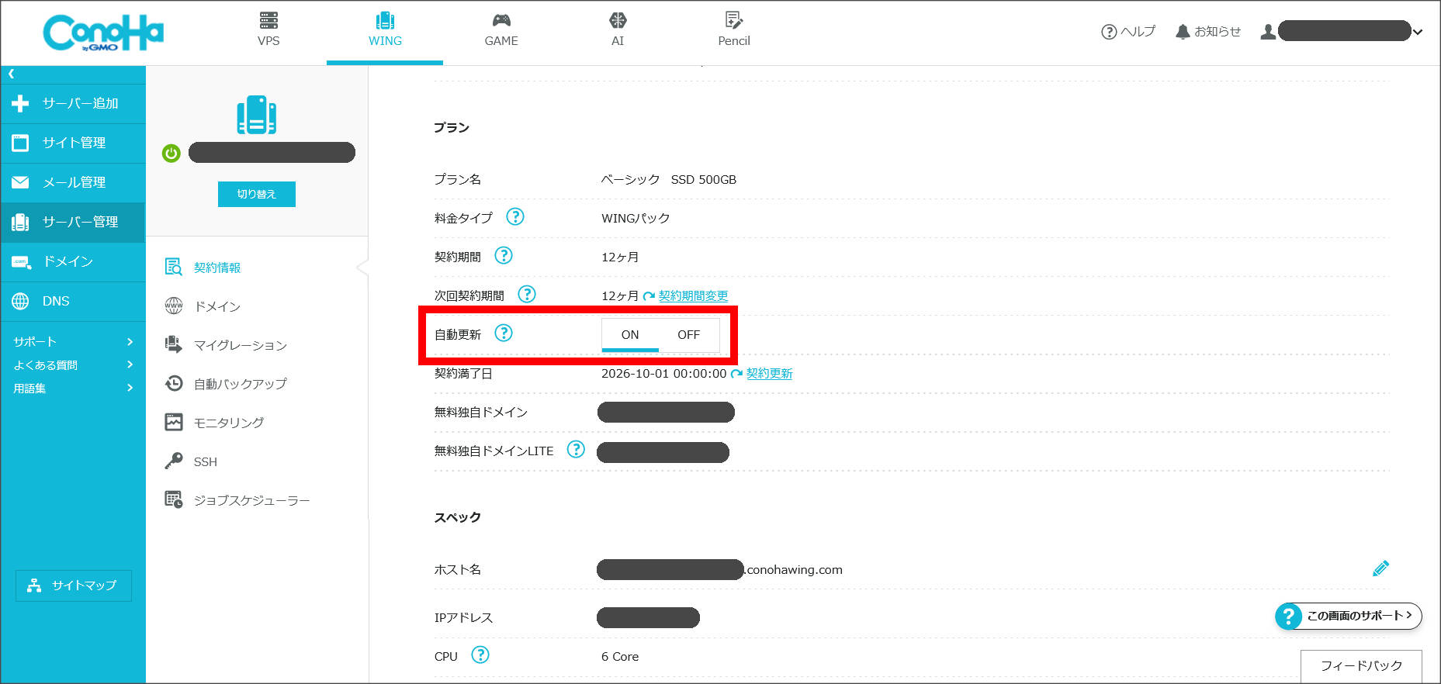Open DNS in sidebar
1441x684 pixels.
73,301
